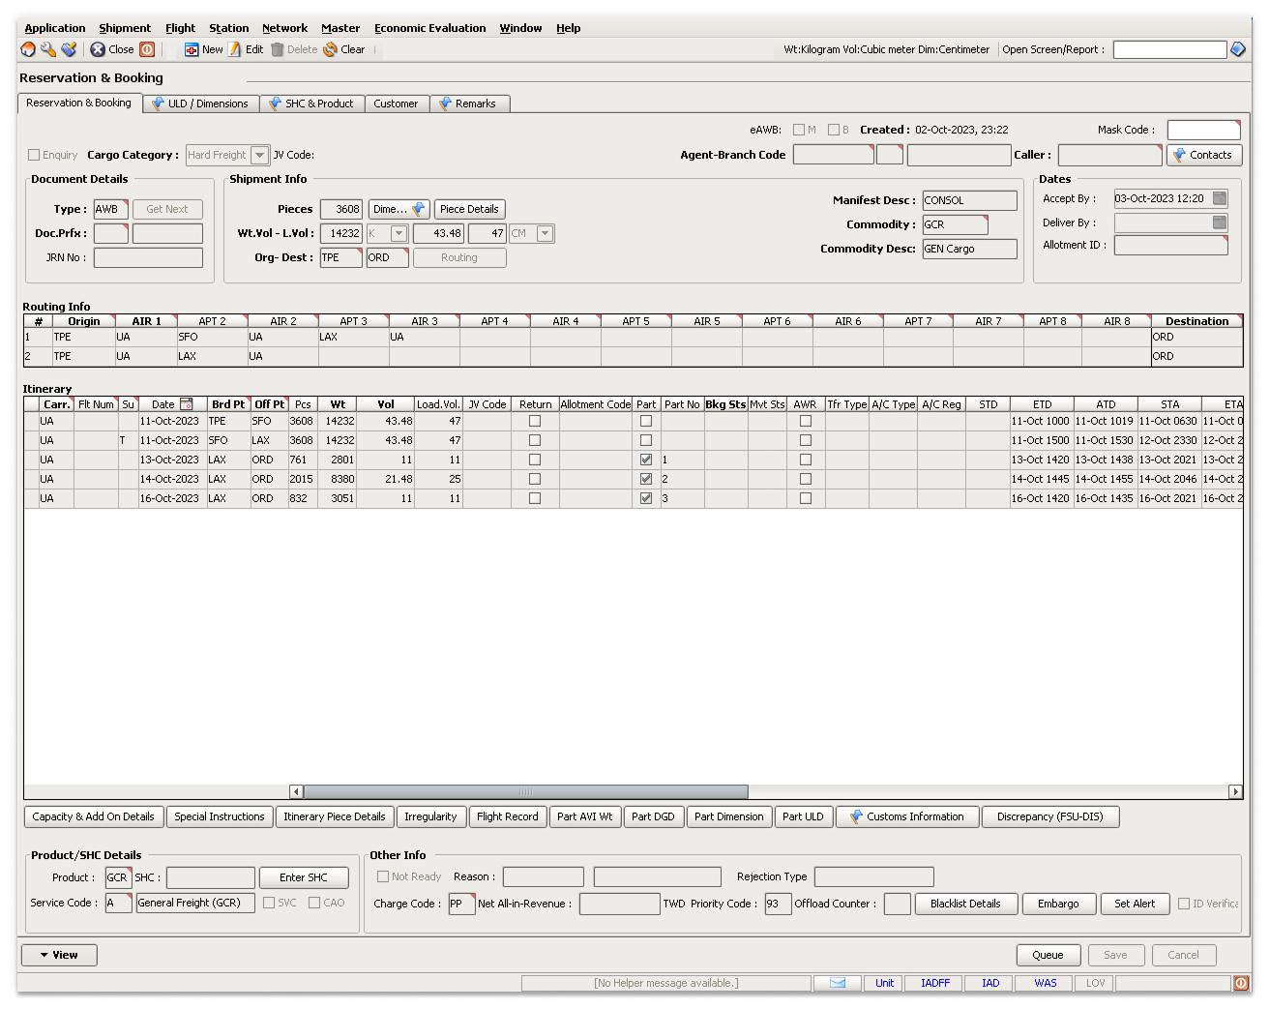Open the Shipment menu

pyautogui.click(x=125, y=28)
